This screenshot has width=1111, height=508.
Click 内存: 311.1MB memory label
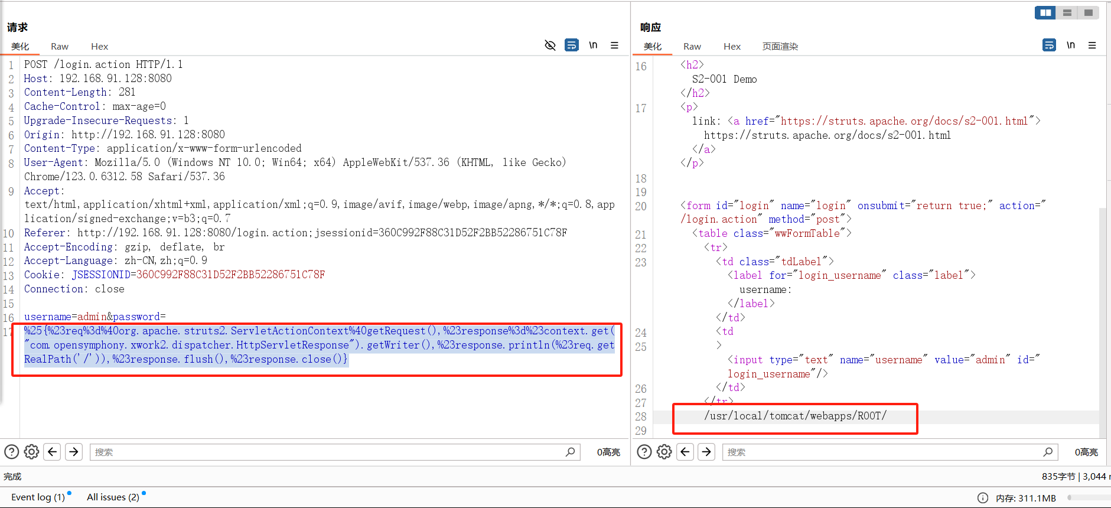pos(1026,498)
